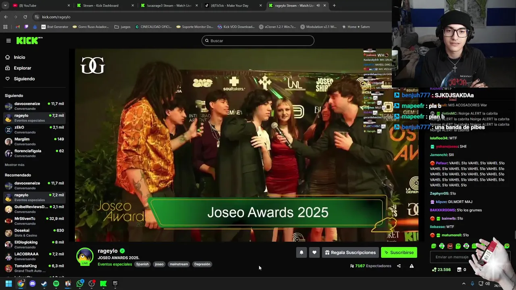Open LACOBRAAA recommended channel
The image size is (516, 290).
click(34, 256)
